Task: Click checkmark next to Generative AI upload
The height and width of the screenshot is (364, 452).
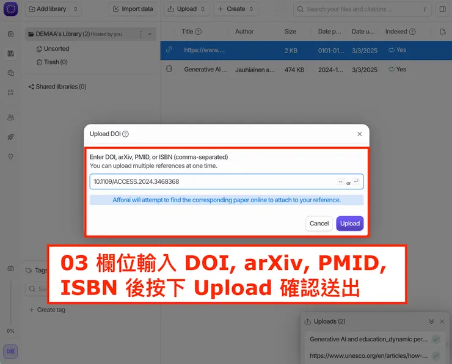Action: coord(436,340)
